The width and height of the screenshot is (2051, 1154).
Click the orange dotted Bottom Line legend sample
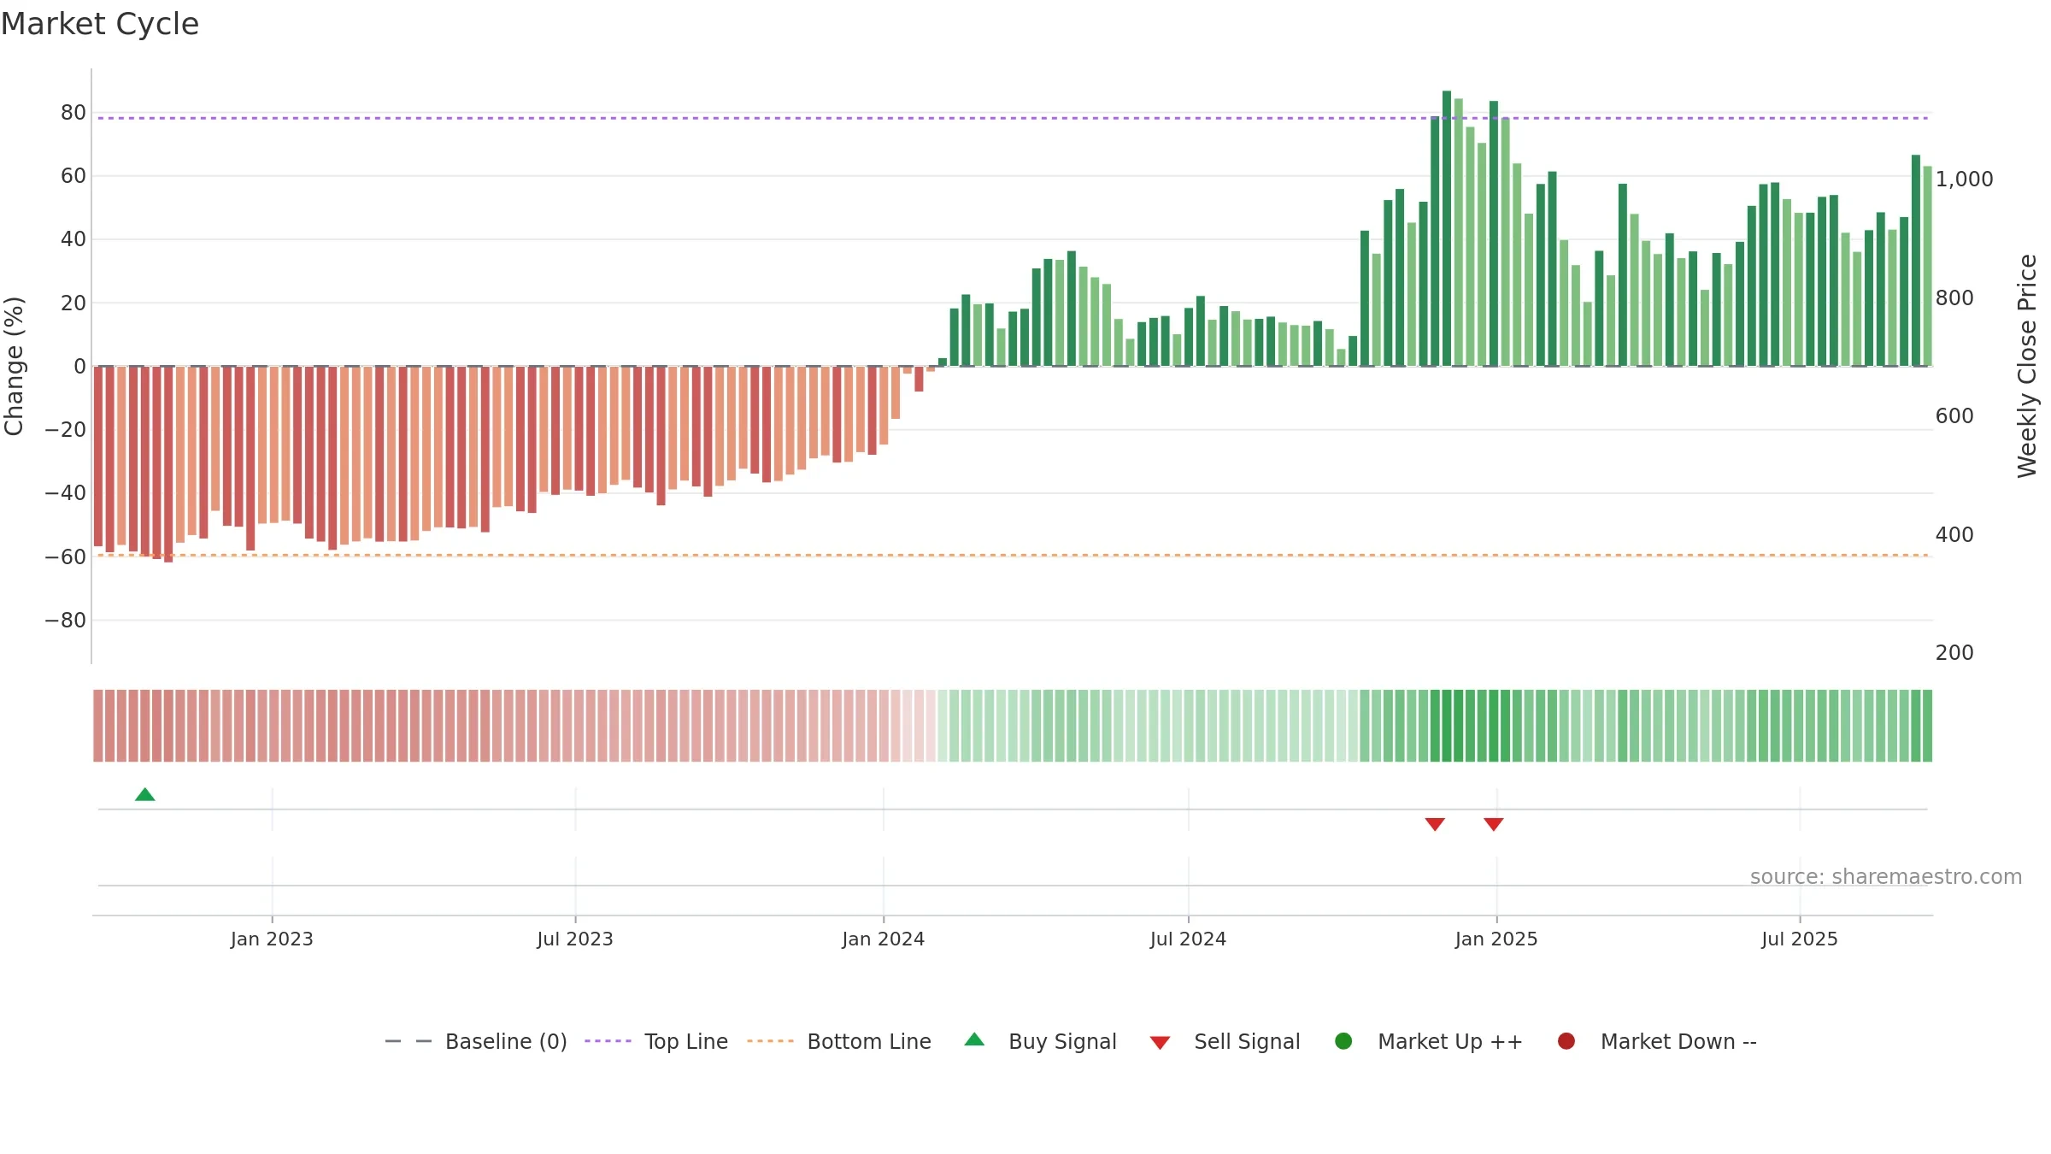click(x=770, y=1041)
